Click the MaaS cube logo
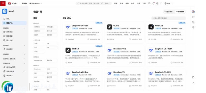Image resolution: width=206 pixels, height=93 pixels. point(5,11)
